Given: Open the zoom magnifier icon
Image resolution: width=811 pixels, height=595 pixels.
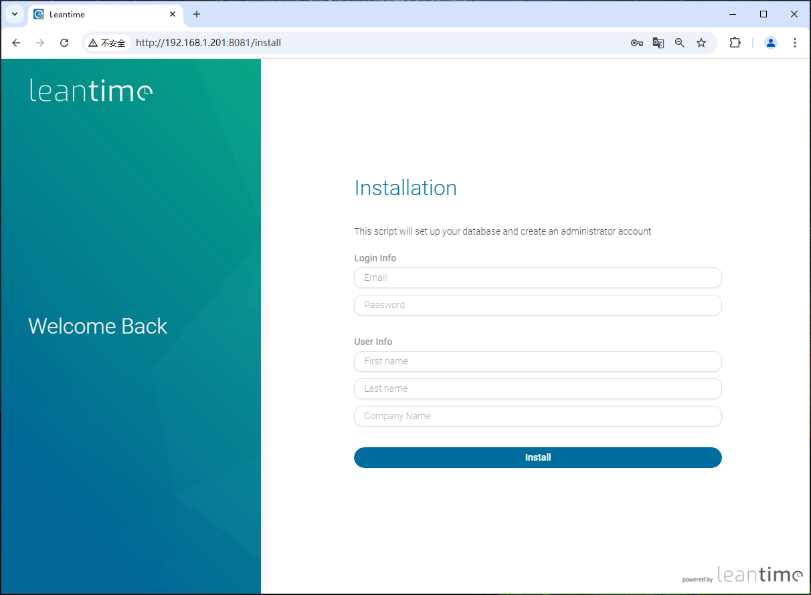Looking at the screenshot, I should click(680, 43).
